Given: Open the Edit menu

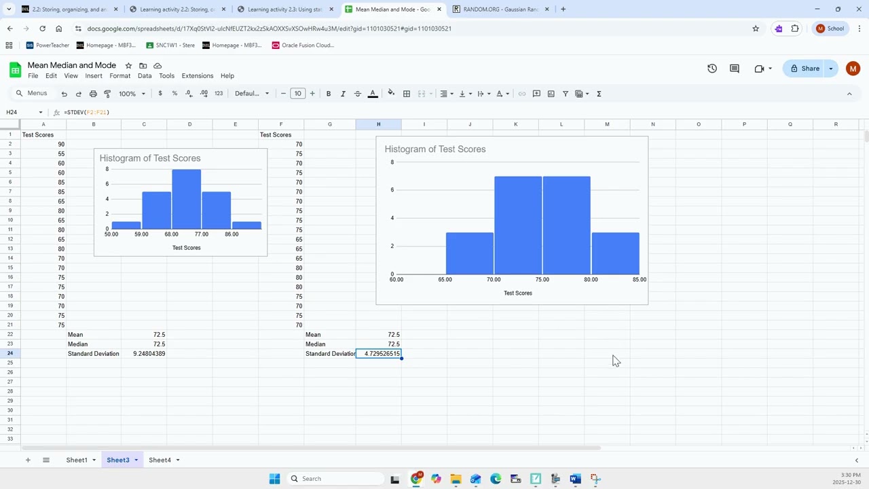Looking at the screenshot, I should [x=51, y=76].
